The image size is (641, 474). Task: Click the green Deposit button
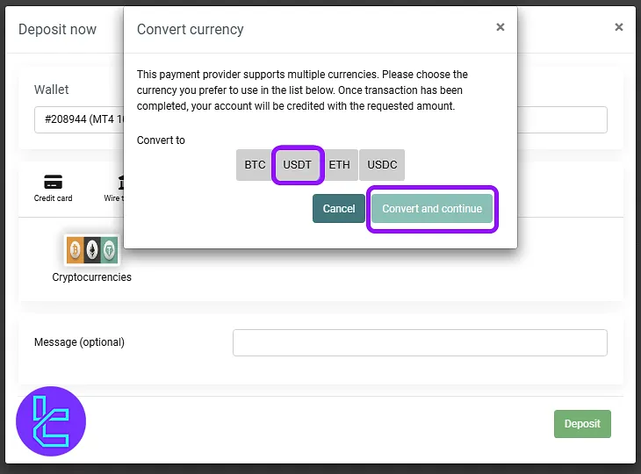(582, 424)
